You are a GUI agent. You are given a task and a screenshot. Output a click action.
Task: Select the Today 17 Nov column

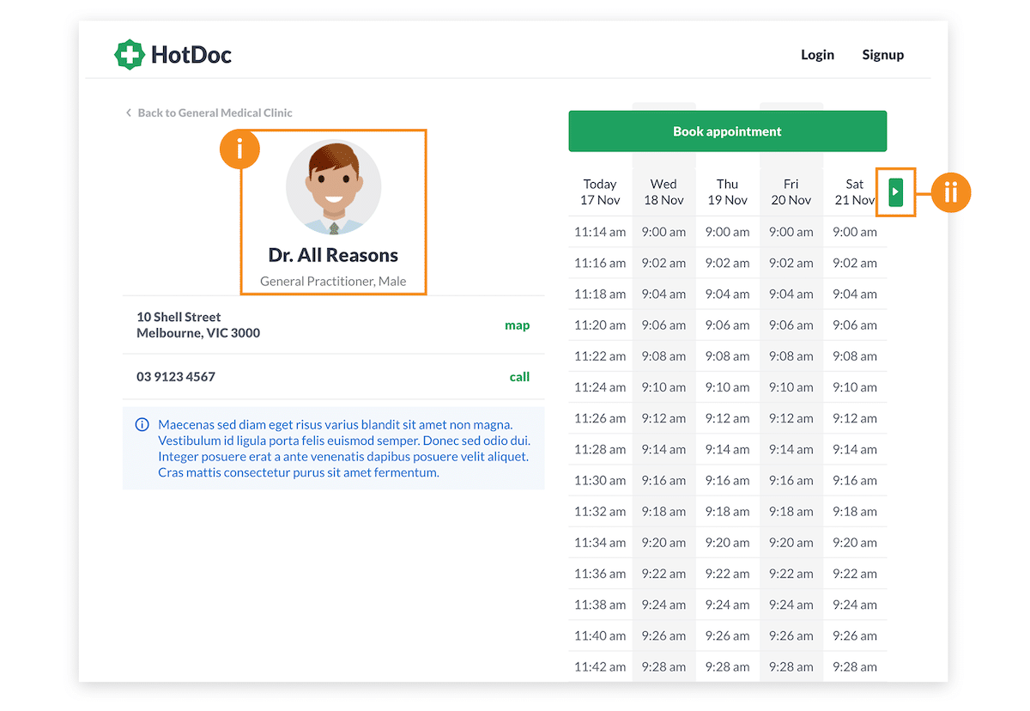click(x=599, y=191)
